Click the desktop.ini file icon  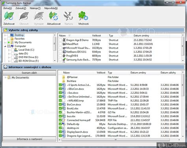[x=64, y=128]
